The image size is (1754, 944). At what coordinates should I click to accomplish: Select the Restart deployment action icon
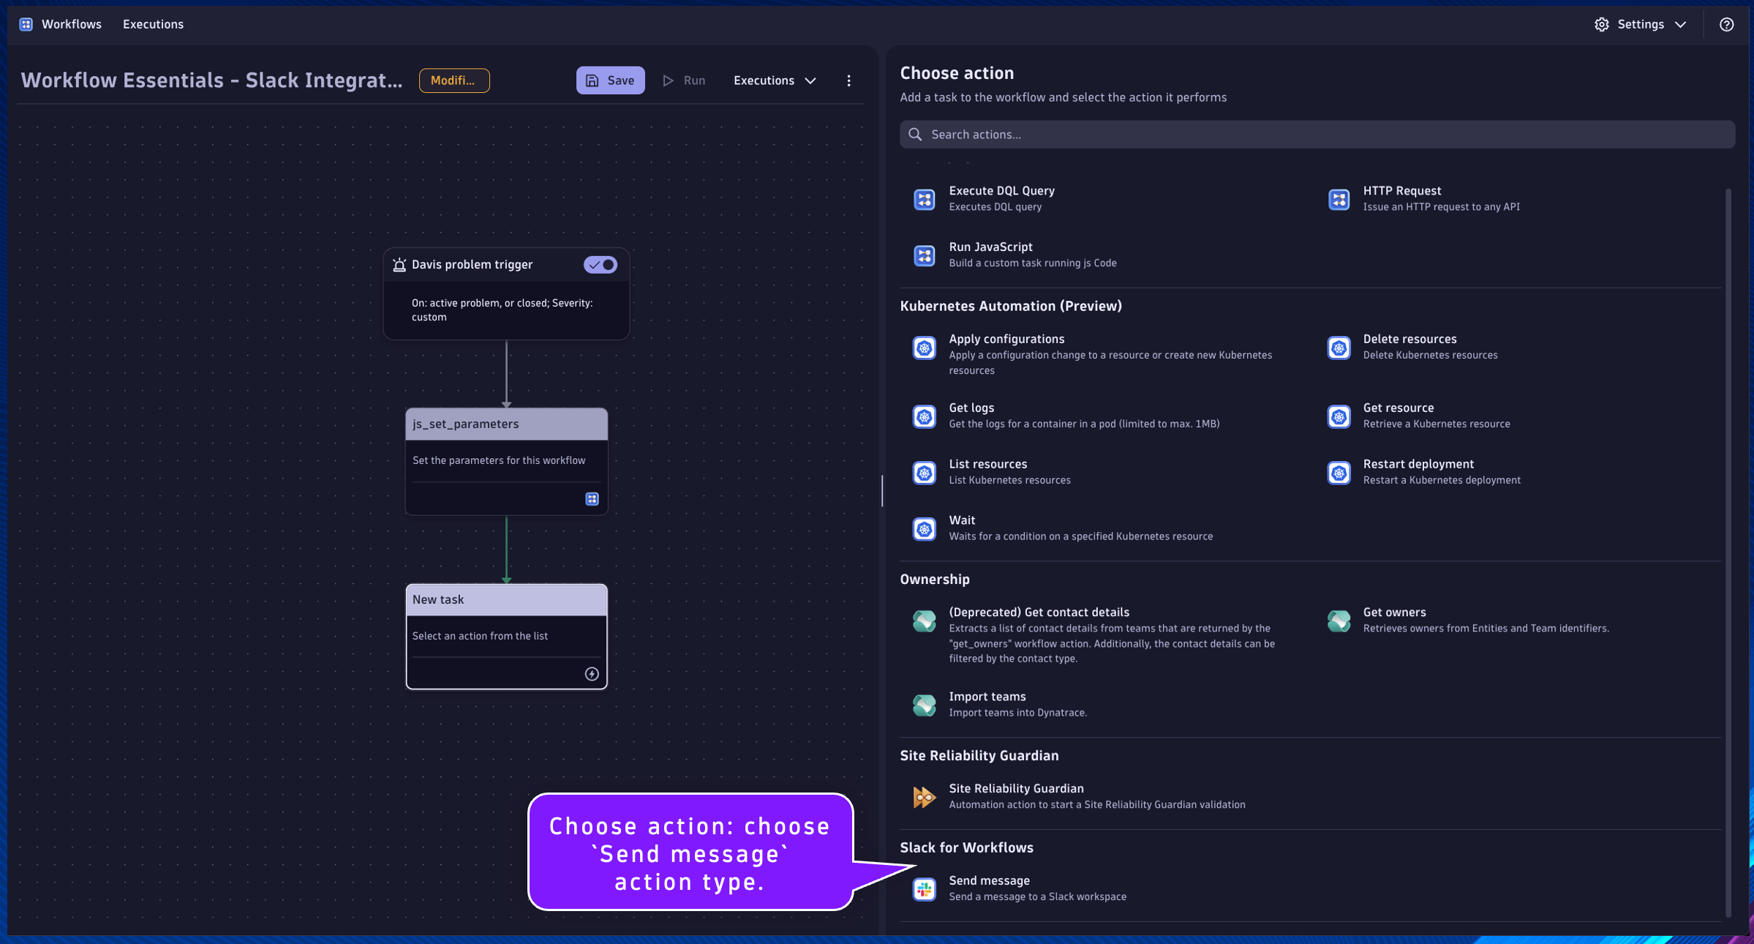[x=1339, y=473]
